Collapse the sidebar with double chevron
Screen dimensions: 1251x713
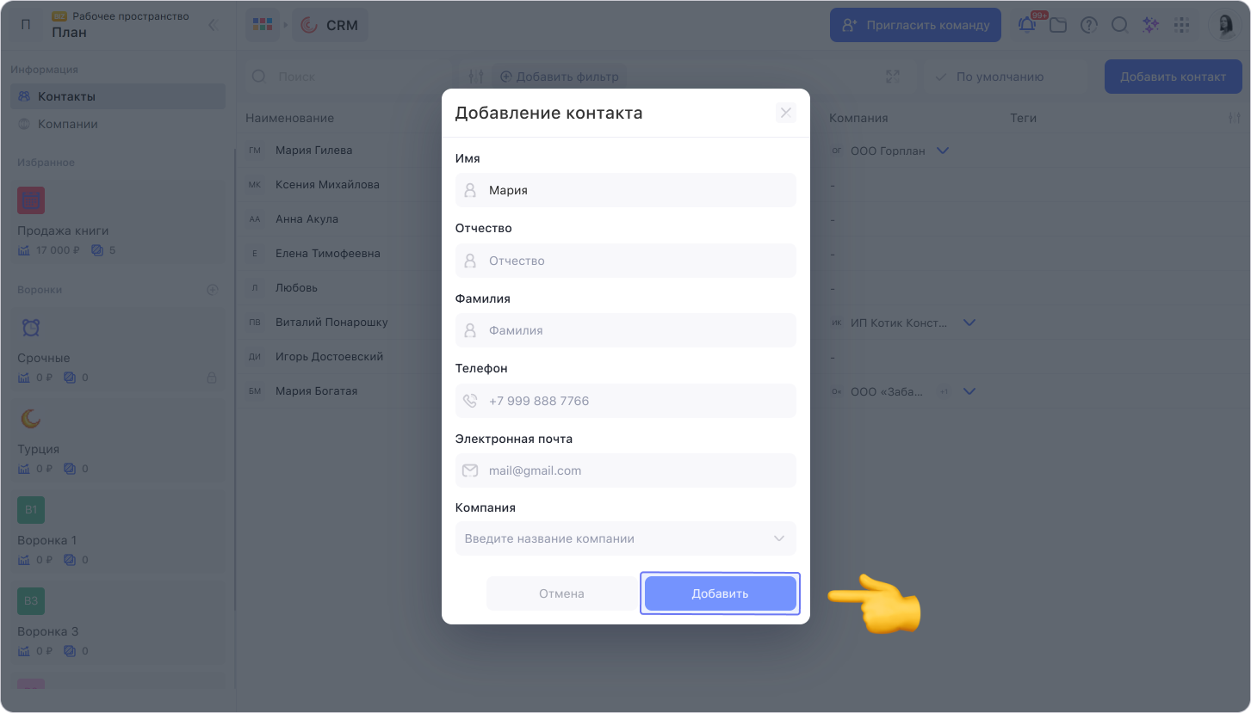(x=213, y=25)
